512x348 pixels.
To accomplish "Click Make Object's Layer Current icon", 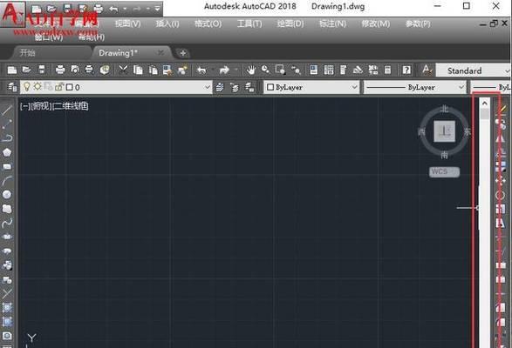I will point(220,87).
